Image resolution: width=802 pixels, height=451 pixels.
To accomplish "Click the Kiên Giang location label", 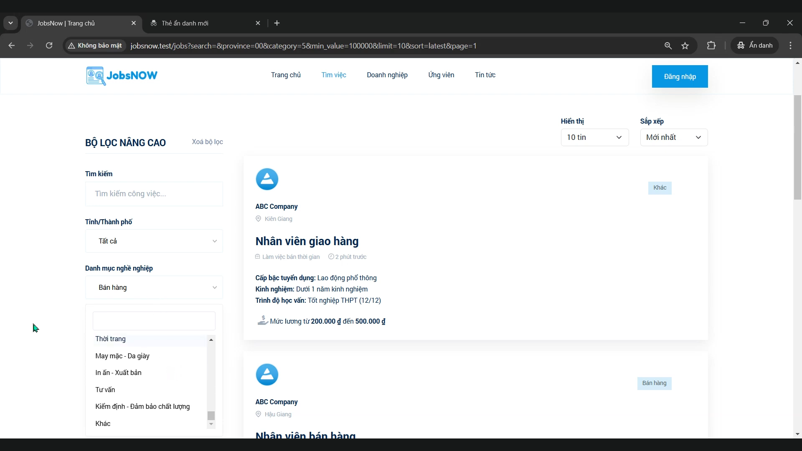I will [279, 219].
